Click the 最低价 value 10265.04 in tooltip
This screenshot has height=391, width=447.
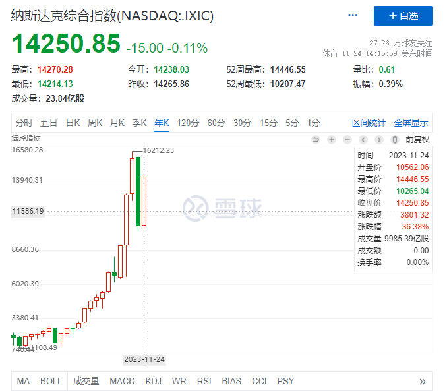click(x=412, y=191)
